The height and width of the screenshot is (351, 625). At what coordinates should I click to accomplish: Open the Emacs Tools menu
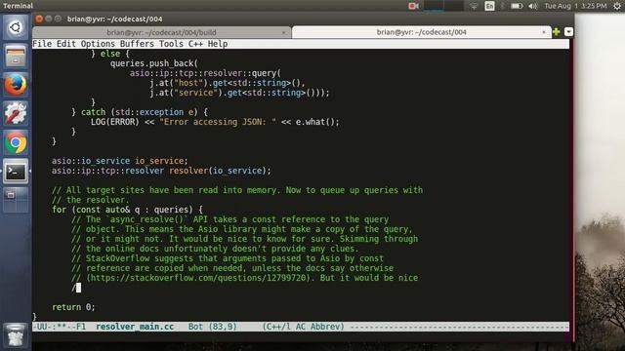coord(172,44)
